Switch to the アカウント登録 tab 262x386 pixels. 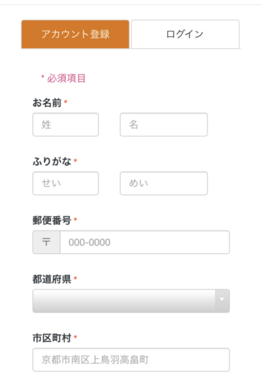[75, 34]
